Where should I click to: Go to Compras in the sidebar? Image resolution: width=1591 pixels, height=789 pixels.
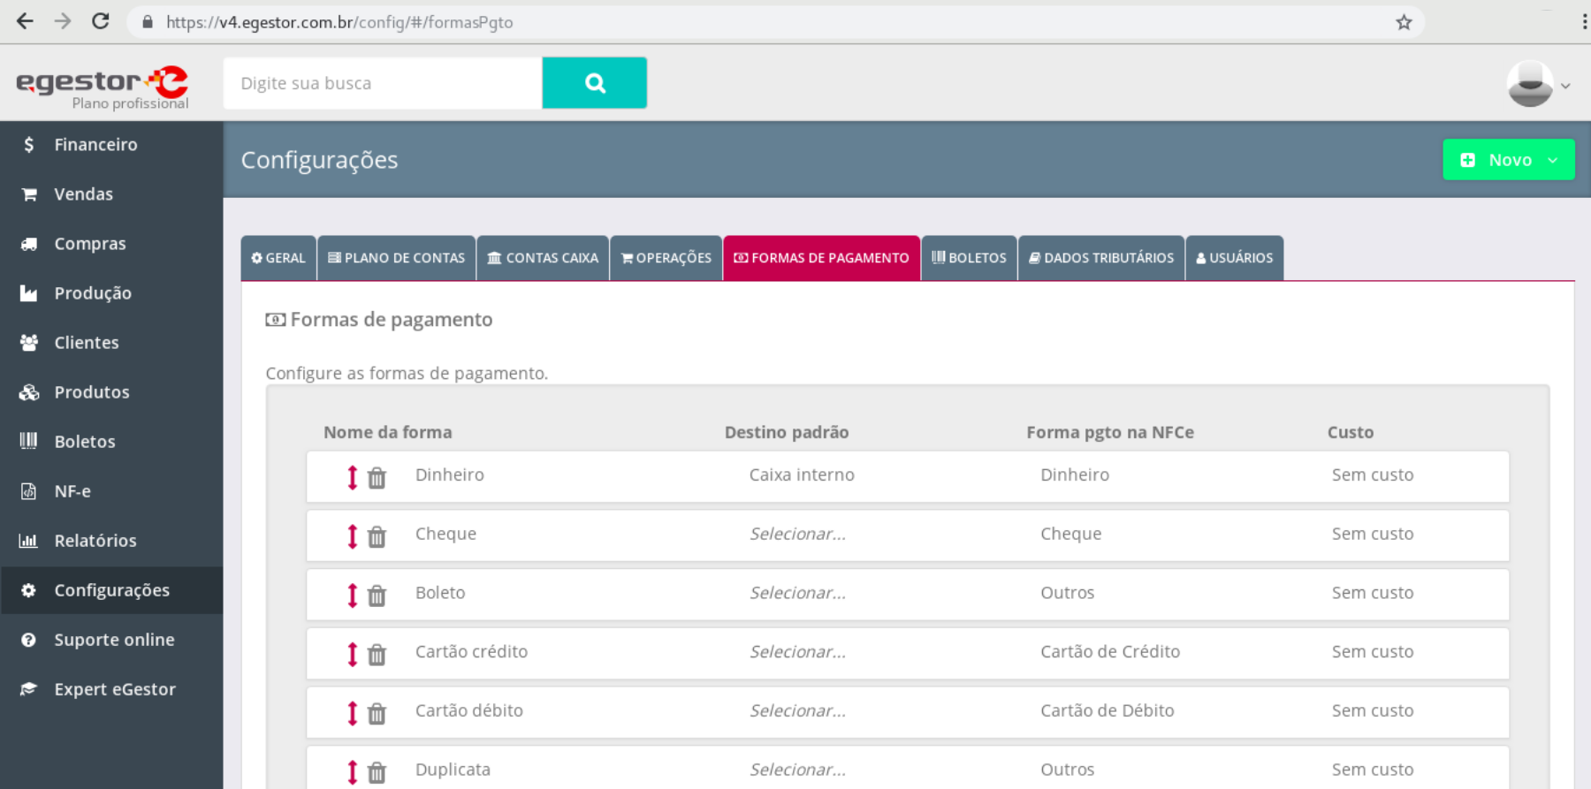click(111, 244)
